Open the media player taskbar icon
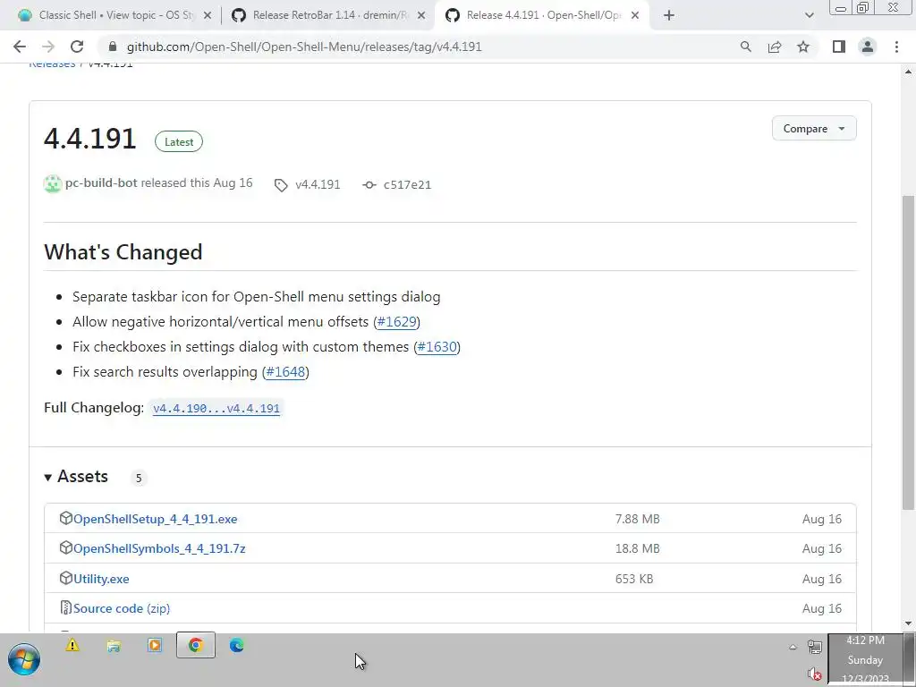 click(155, 645)
